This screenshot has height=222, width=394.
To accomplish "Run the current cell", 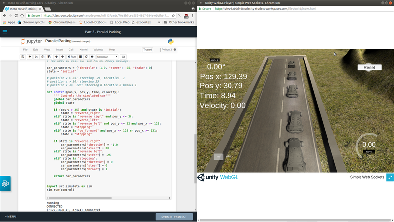I will click(x=72, y=57).
